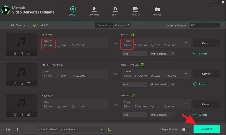This screenshot has width=226, height=135.
Task: Rename jiass.avi with the edit icon
Action: [132, 34]
